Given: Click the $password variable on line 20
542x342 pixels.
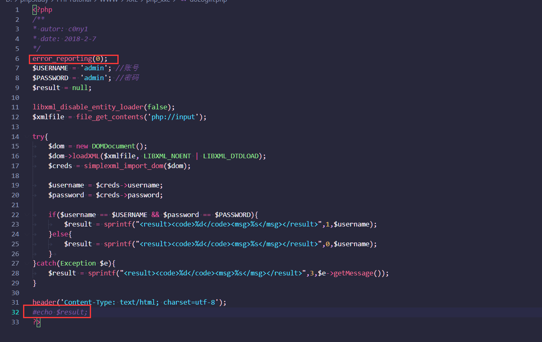Looking at the screenshot, I should (x=66, y=195).
